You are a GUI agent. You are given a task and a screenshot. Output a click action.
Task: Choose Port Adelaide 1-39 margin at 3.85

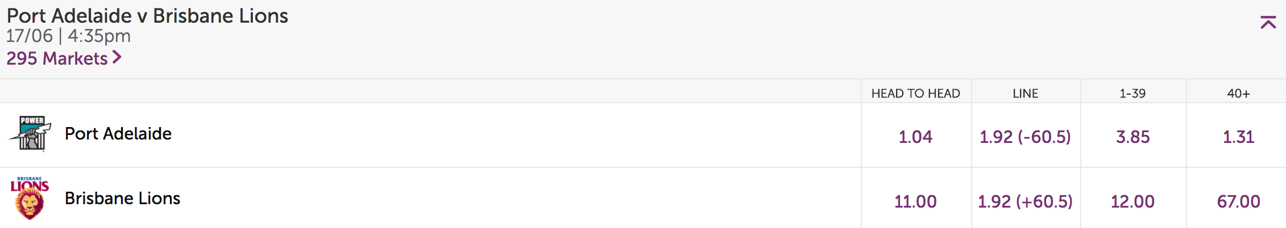(x=1132, y=137)
